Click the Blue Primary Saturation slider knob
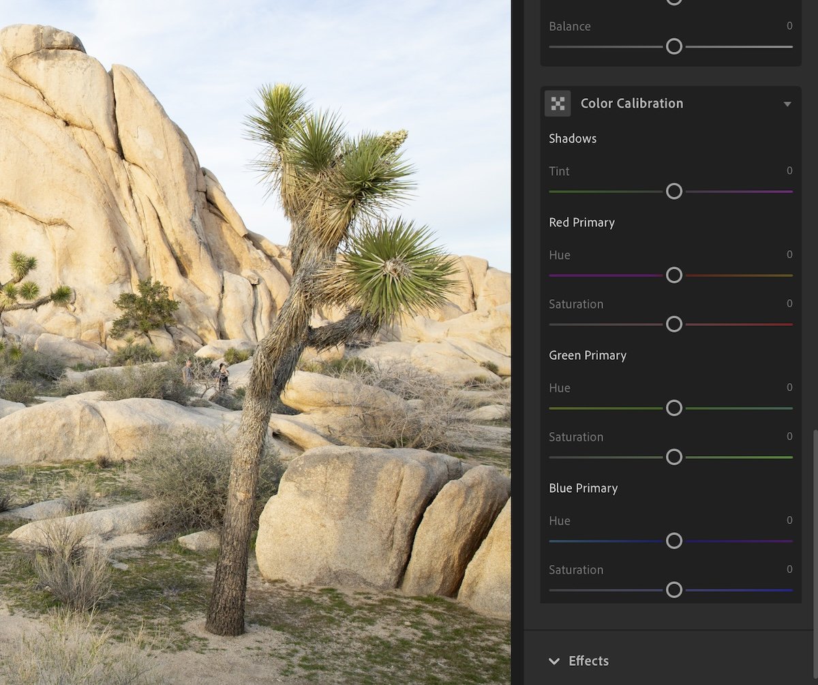Image resolution: width=818 pixels, height=685 pixels. click(674, 588)
